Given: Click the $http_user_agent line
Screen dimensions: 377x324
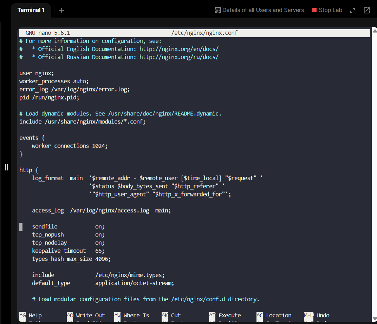Looking at the screenshot, I should [x=160, y=194].
